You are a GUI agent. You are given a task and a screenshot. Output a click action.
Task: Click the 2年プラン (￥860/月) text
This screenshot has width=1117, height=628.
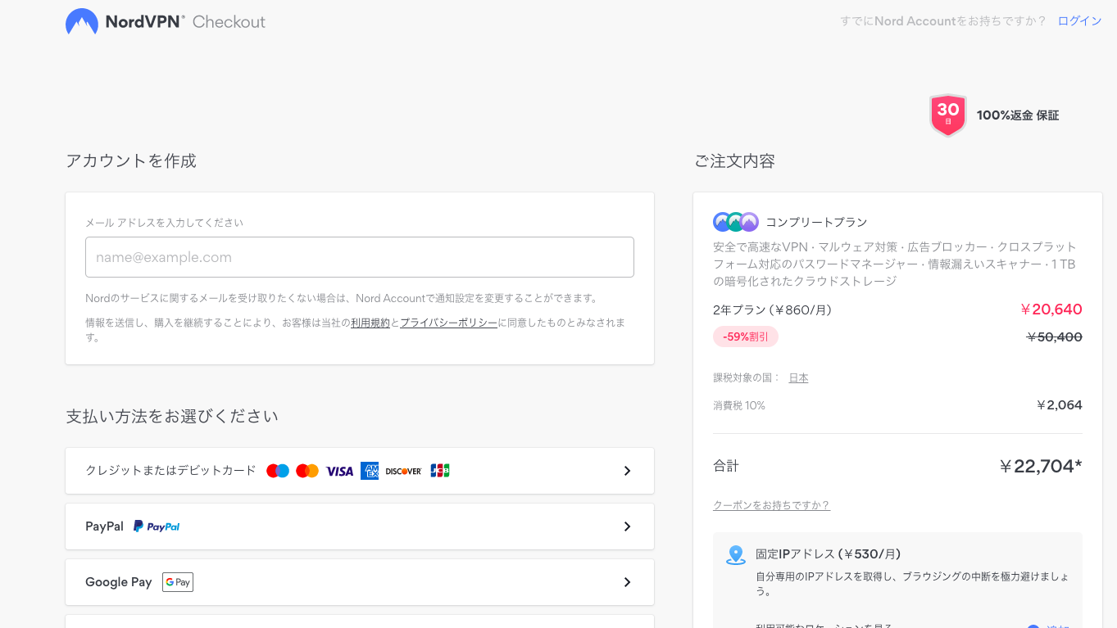pyautogui.click(x=773, y=310)
